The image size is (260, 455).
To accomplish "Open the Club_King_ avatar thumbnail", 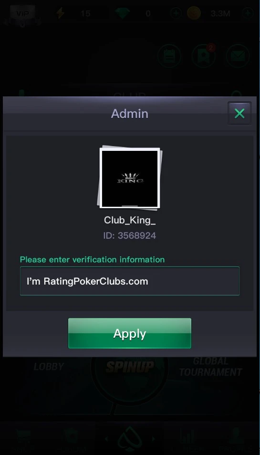I will (130, 178).
